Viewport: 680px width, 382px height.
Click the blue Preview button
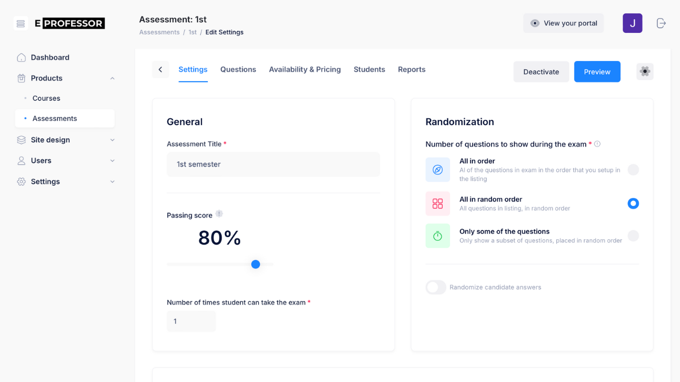click(597, 72)
